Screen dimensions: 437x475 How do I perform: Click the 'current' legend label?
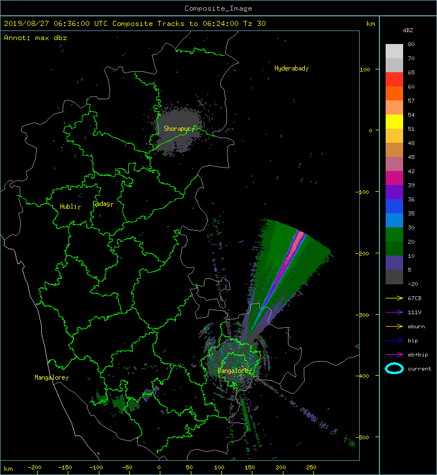pyautogui.click(x=419, y=369)
